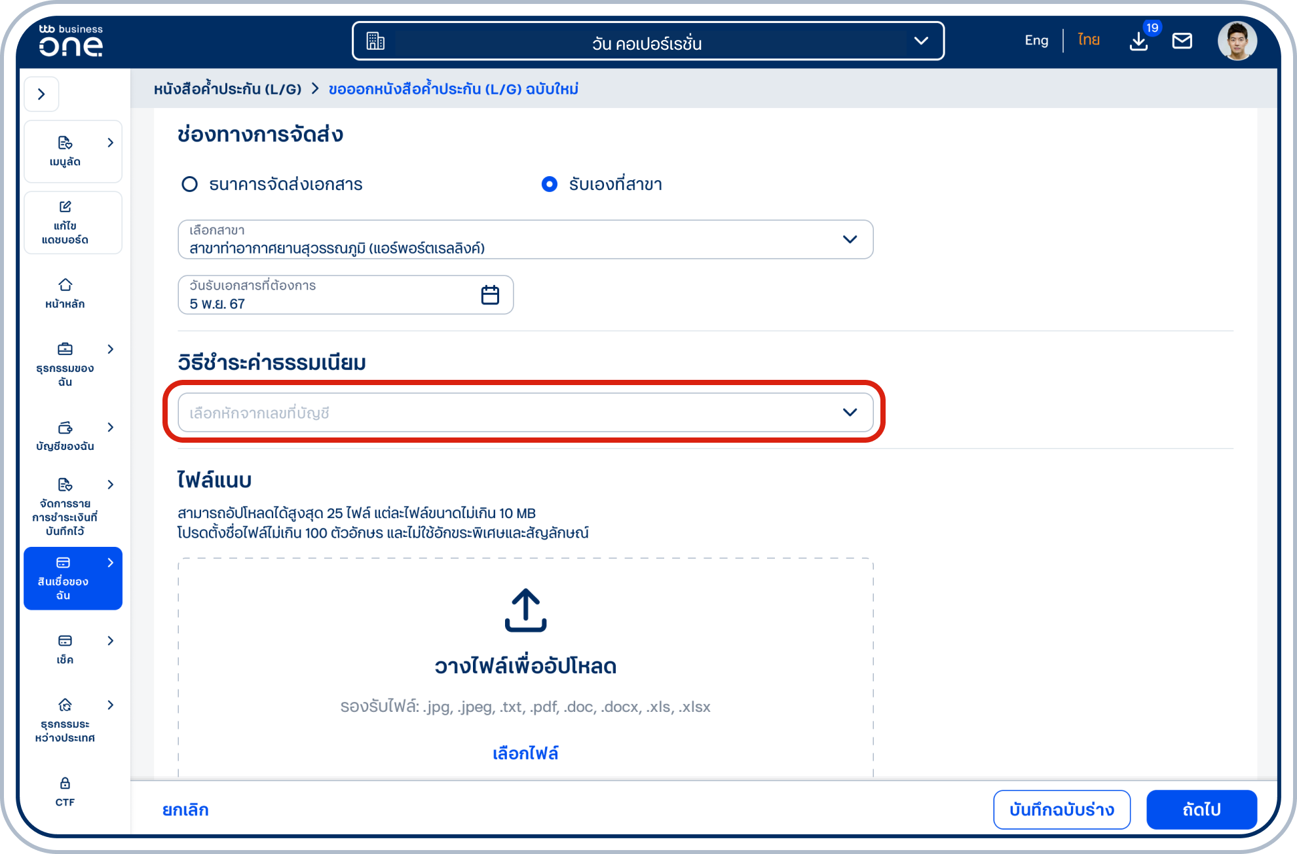This screenshot has width=1297, height=854.
Task: Open สินเชื่อของฉัน sidebar menu
Action: click(x=73, y=578)
